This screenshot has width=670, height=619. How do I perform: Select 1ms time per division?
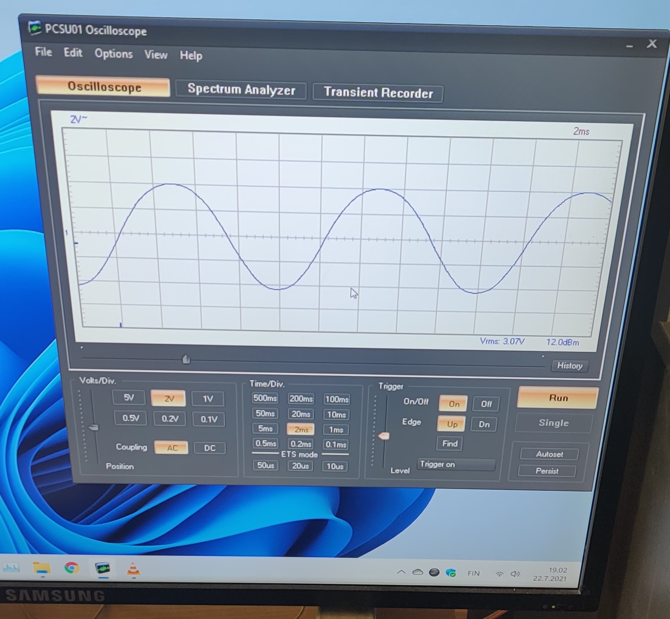coord(336,430)
